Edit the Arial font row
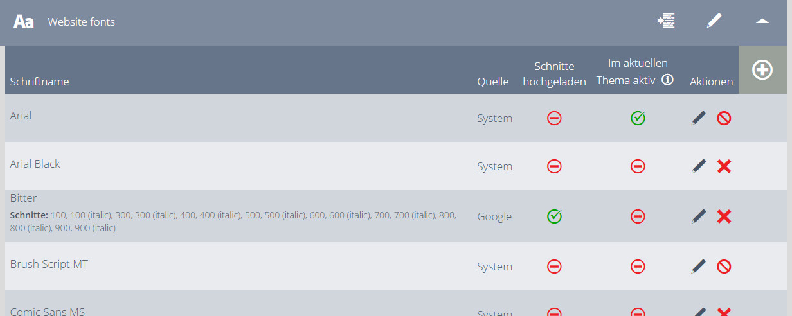This screenshot has height=316, width=792. coord(699,118)
